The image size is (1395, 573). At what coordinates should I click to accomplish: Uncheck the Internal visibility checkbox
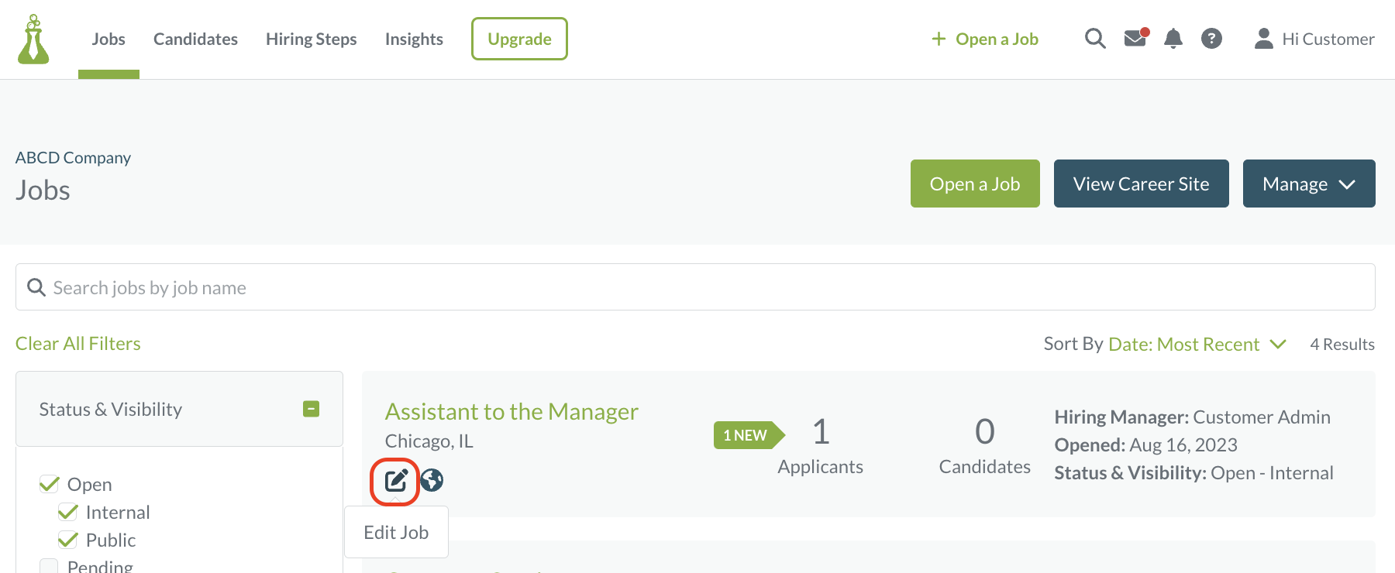68,512
